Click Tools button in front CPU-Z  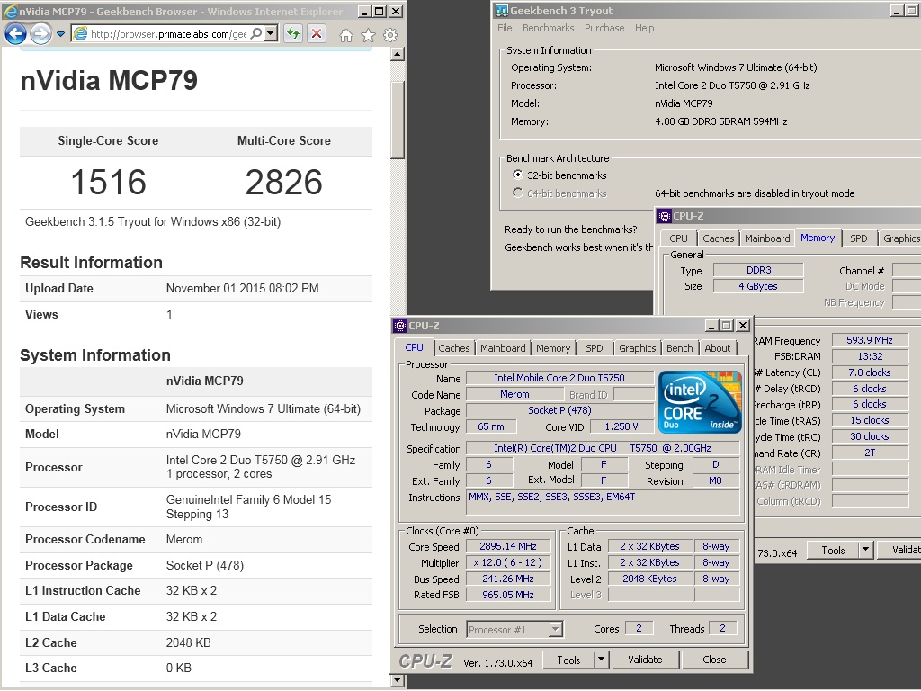tap(568, 660)
